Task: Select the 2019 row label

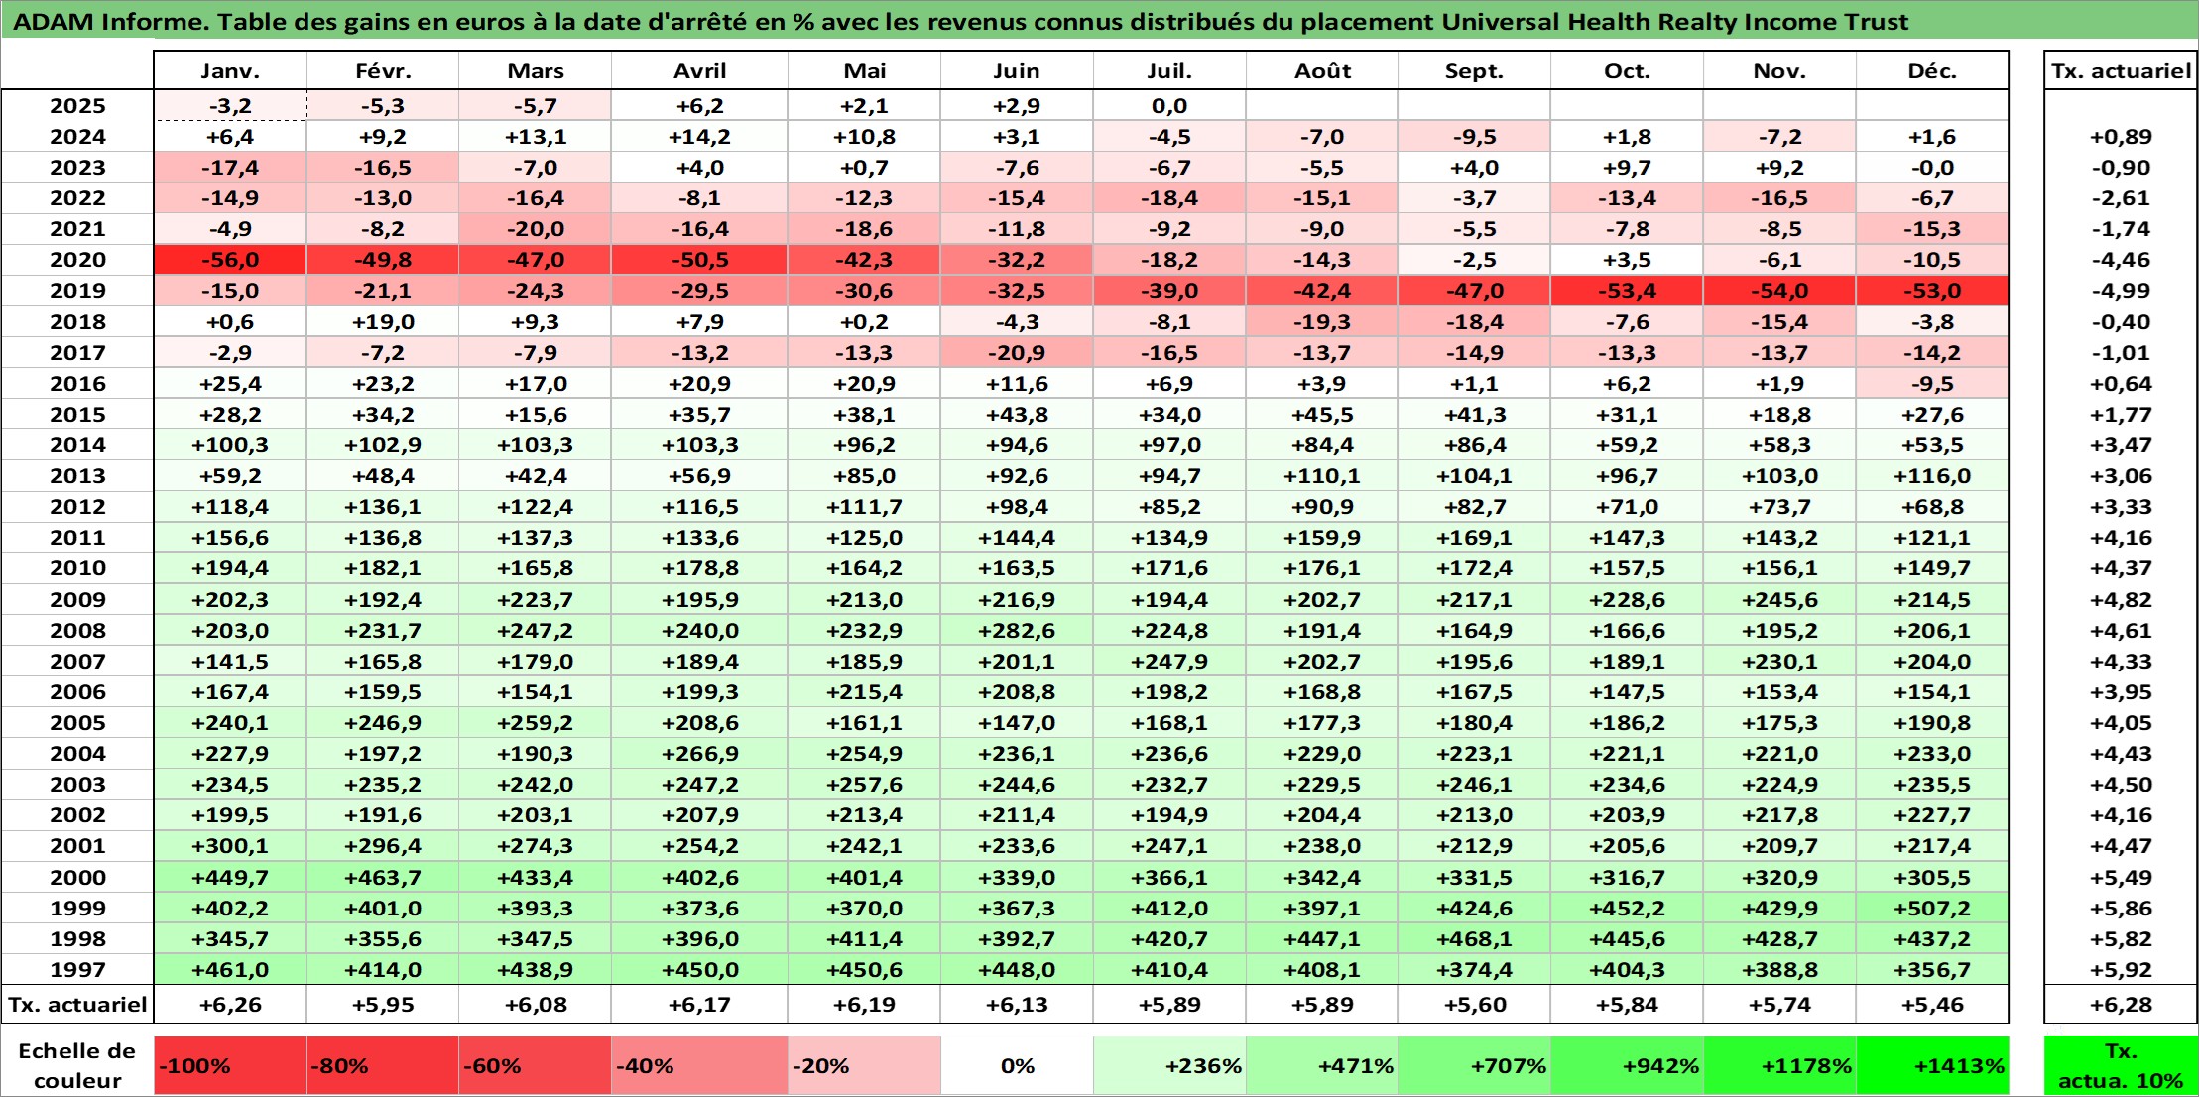Action: [x=77, y=291]
